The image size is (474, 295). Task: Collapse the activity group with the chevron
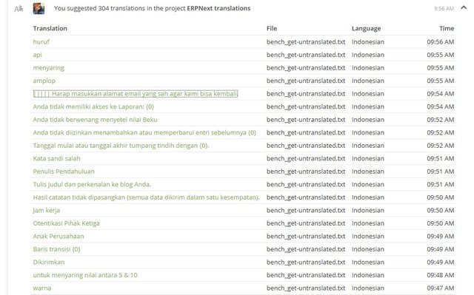[x=464, y=8]
